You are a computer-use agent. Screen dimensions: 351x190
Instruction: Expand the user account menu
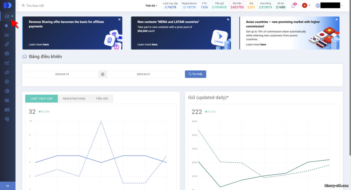(329, 5)
